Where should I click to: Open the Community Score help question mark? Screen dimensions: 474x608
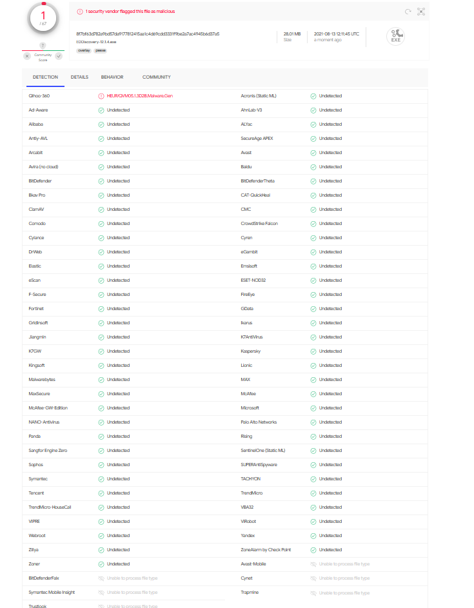43,45
